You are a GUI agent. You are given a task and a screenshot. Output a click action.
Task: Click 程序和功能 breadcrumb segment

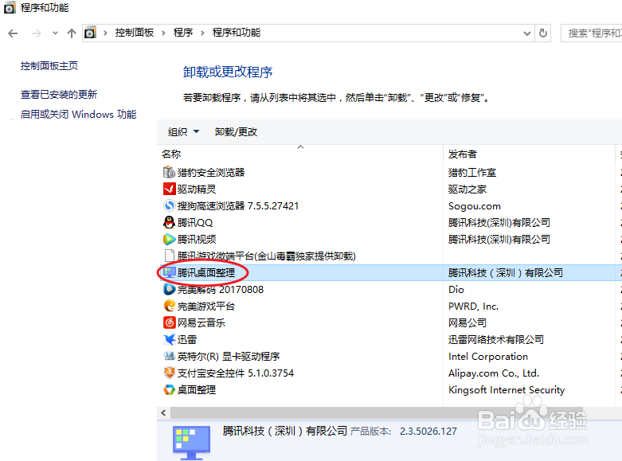(x=237, y=33)
